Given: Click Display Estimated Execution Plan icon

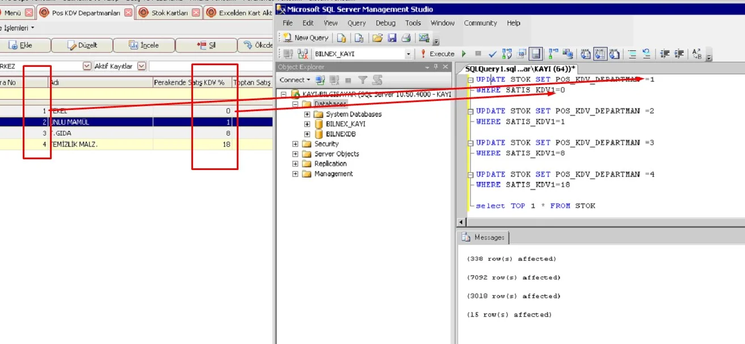Looking at the screenshot, I should click(508, 54).
